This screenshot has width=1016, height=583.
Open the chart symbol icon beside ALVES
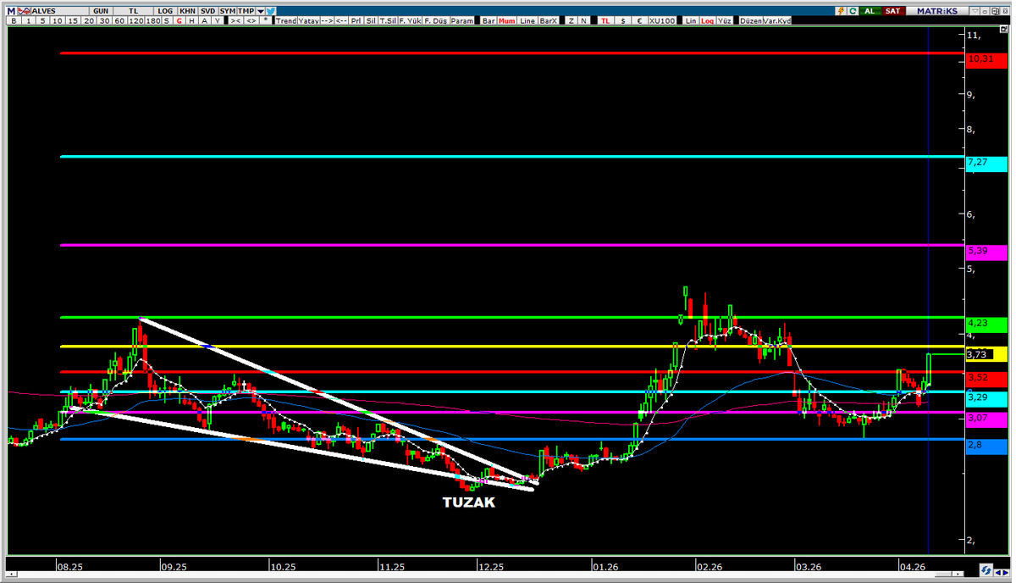[24, 11]
